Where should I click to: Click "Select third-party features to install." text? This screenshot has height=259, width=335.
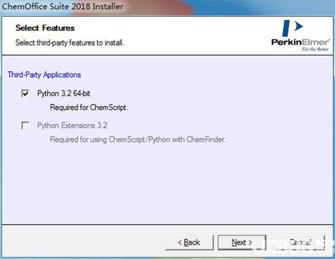point(70,43)
